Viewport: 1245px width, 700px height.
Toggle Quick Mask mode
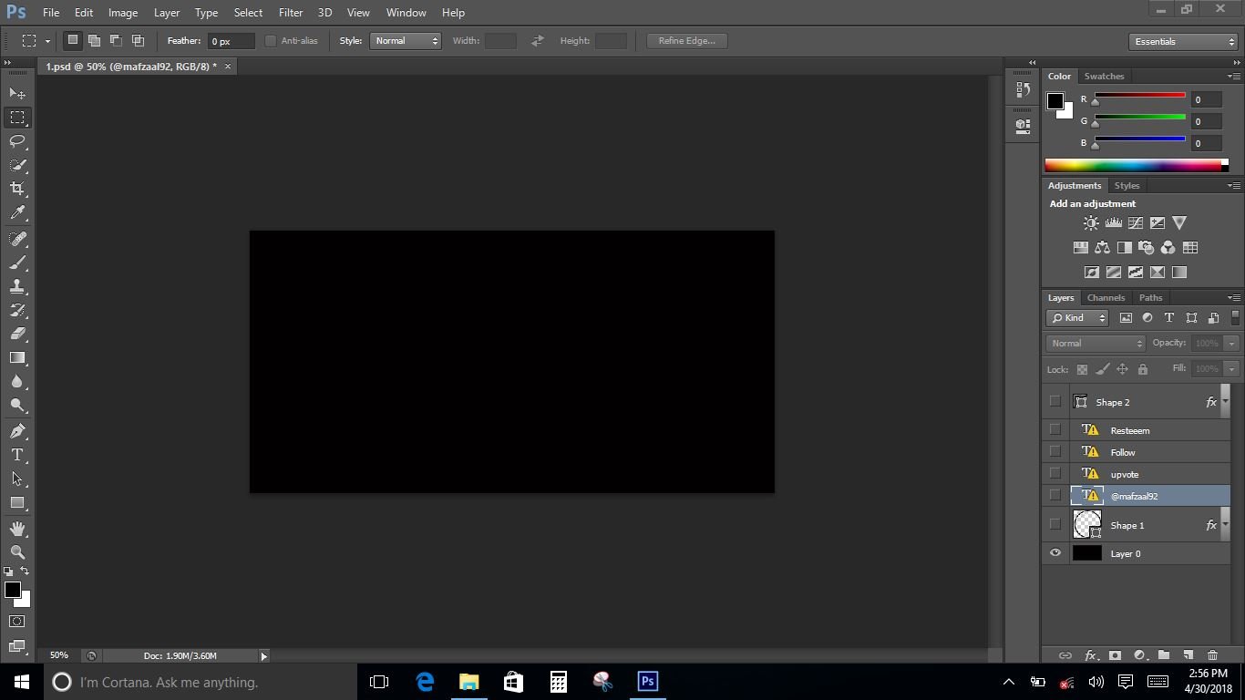(17, 622)
